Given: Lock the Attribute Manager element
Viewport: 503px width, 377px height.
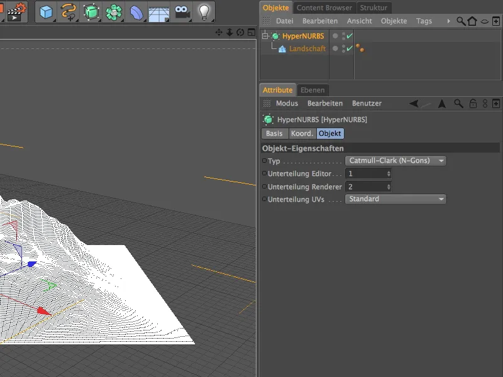Looking at the screenshot, I should coord(473,104).
